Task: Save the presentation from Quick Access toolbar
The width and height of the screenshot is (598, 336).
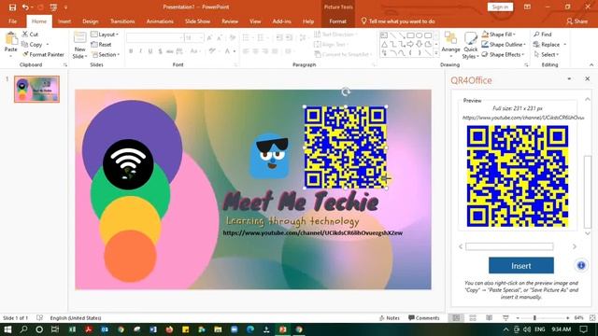Action: [12, 7]
